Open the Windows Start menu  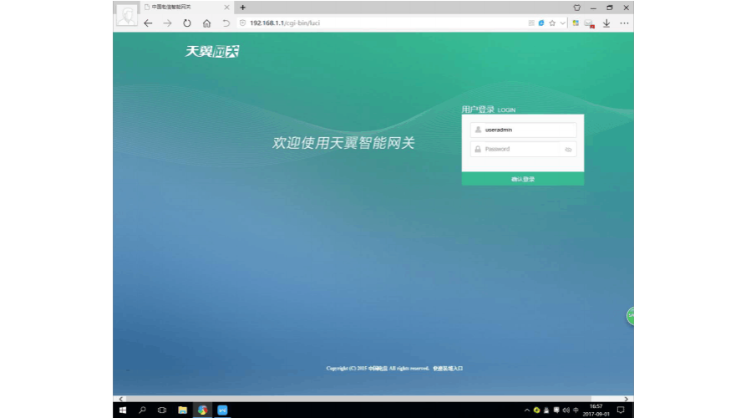(123, 410)
